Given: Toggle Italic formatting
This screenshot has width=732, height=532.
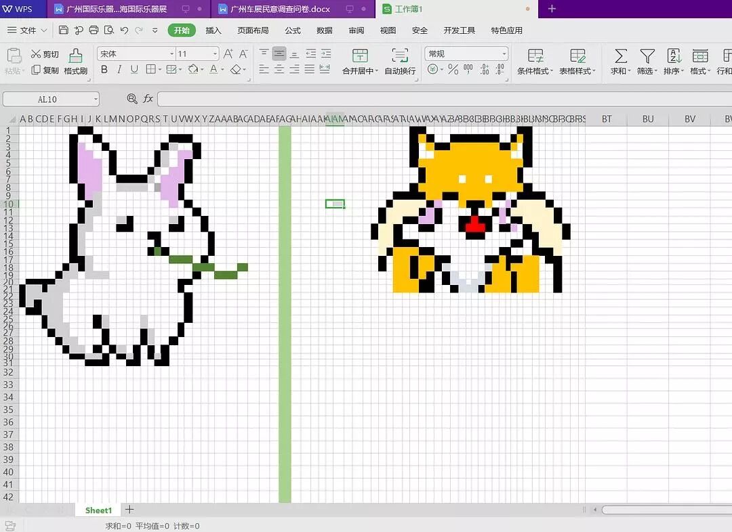Looking at the screenshot, I should (119, 70).
